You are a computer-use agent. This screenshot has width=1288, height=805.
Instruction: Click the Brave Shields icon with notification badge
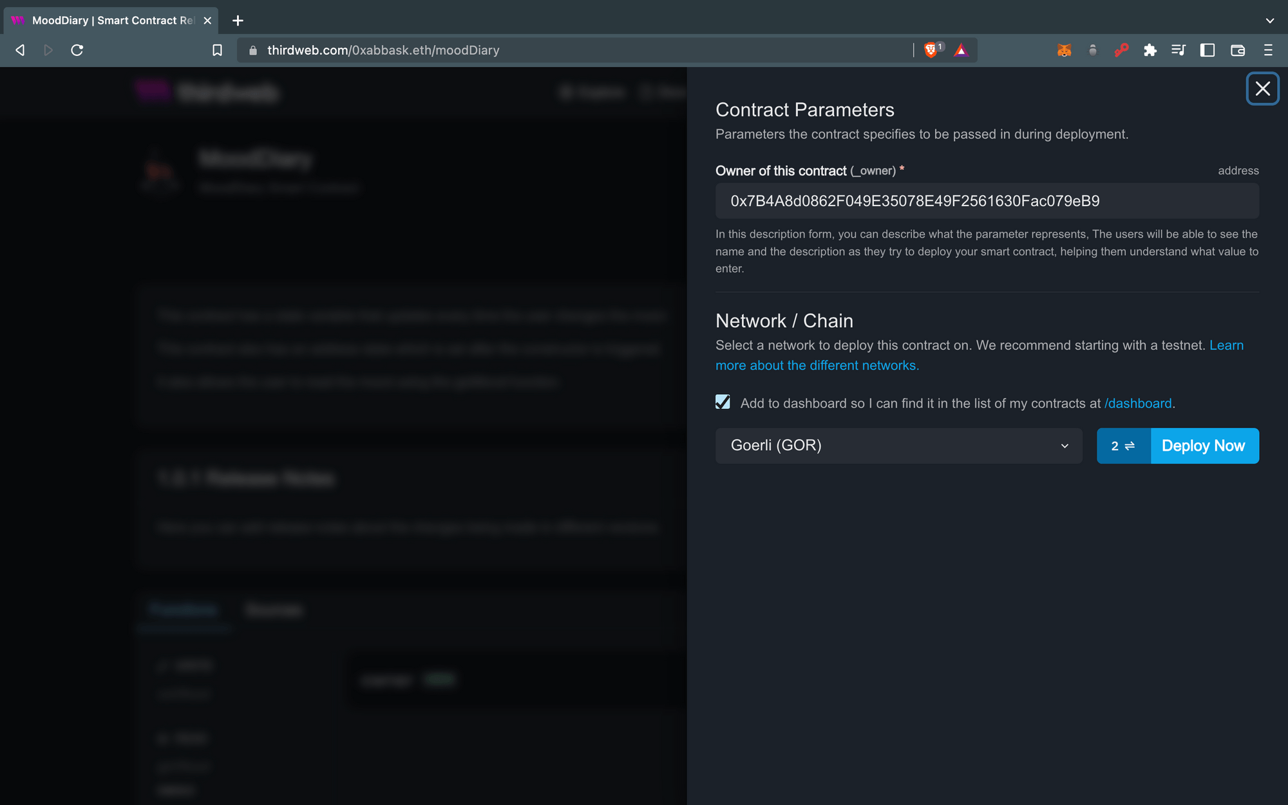[929, 50]
